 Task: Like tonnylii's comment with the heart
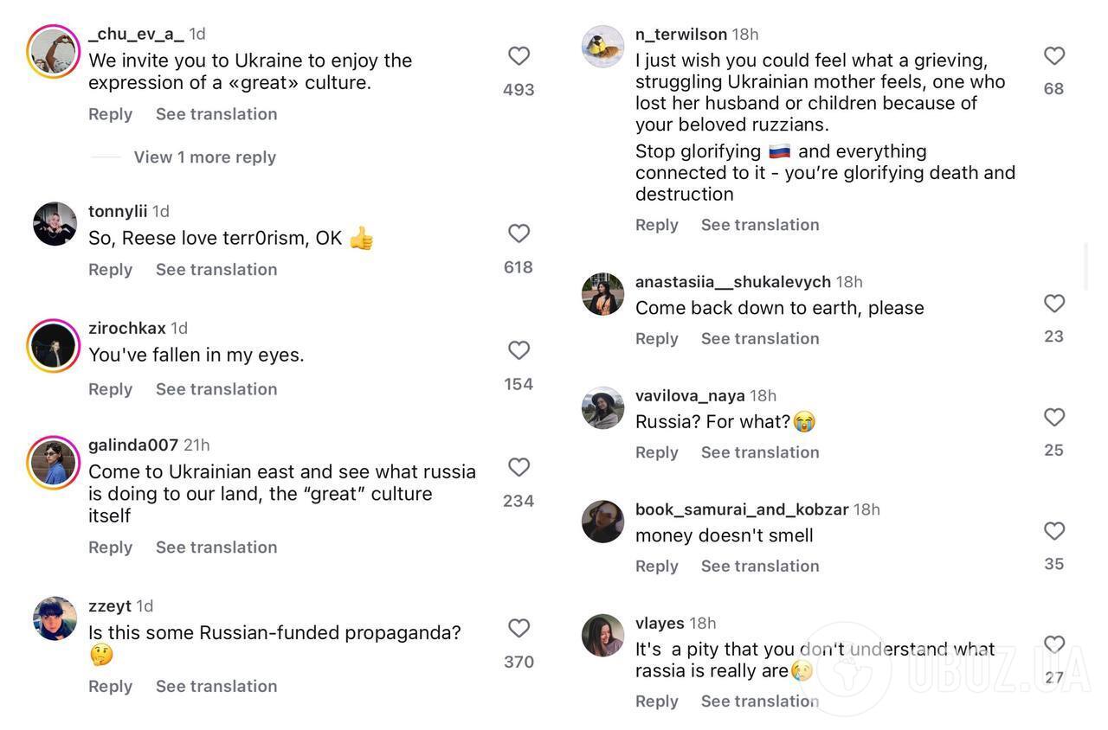coord(519,234)
